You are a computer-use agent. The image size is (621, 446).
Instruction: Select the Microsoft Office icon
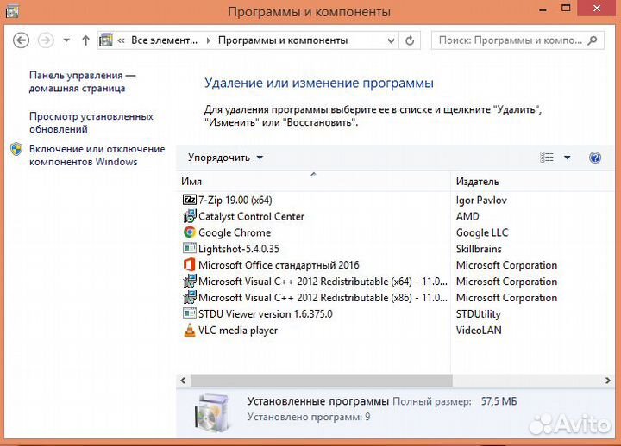(x=190, y=264)
